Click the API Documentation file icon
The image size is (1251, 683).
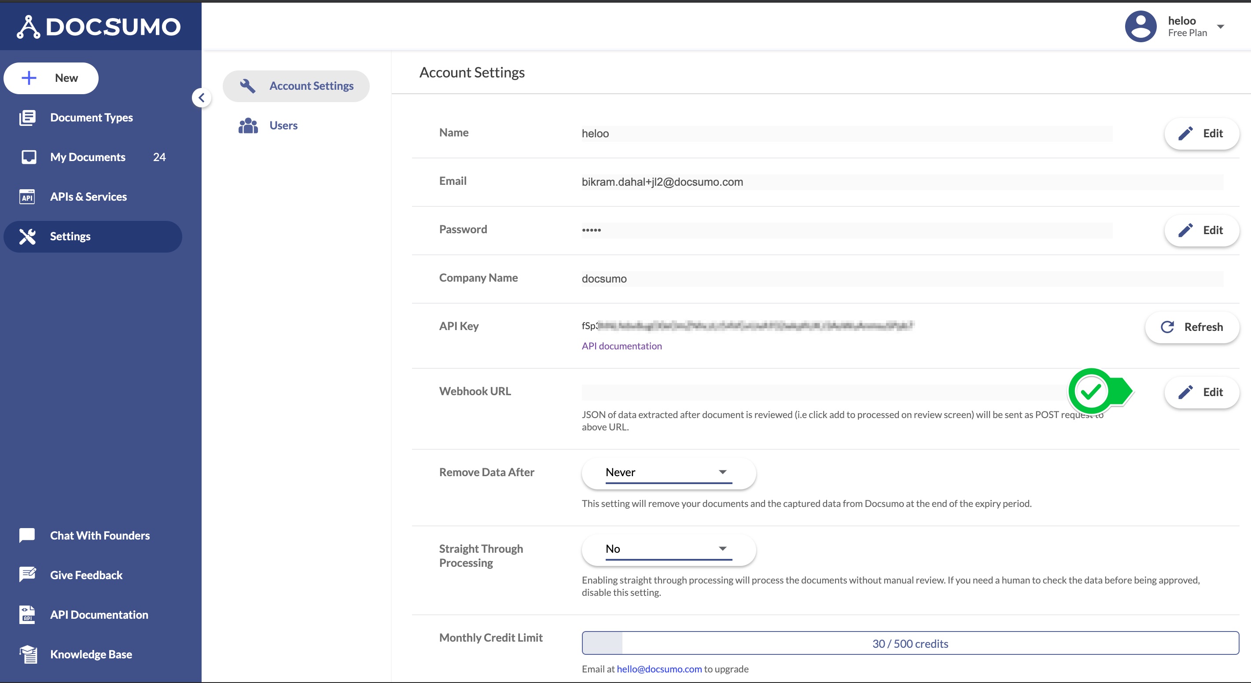27,614
